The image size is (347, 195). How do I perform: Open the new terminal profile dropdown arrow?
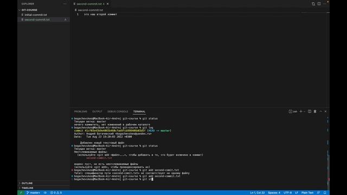(305, 112)
